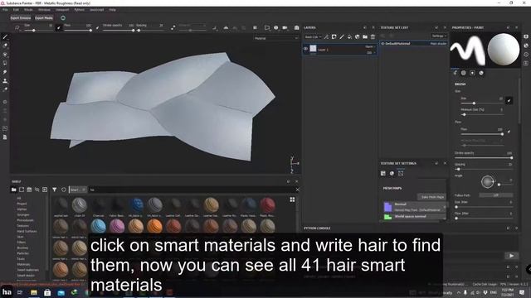Clear the shelf search with the X
Image resolution: width=531 pixels, height=298 pixels.
tap(297, 190)
